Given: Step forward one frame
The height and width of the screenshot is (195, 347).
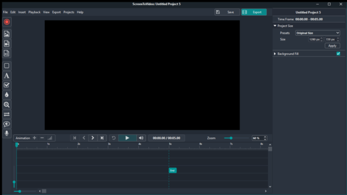Looking at the screenshot, I should 93,138.
